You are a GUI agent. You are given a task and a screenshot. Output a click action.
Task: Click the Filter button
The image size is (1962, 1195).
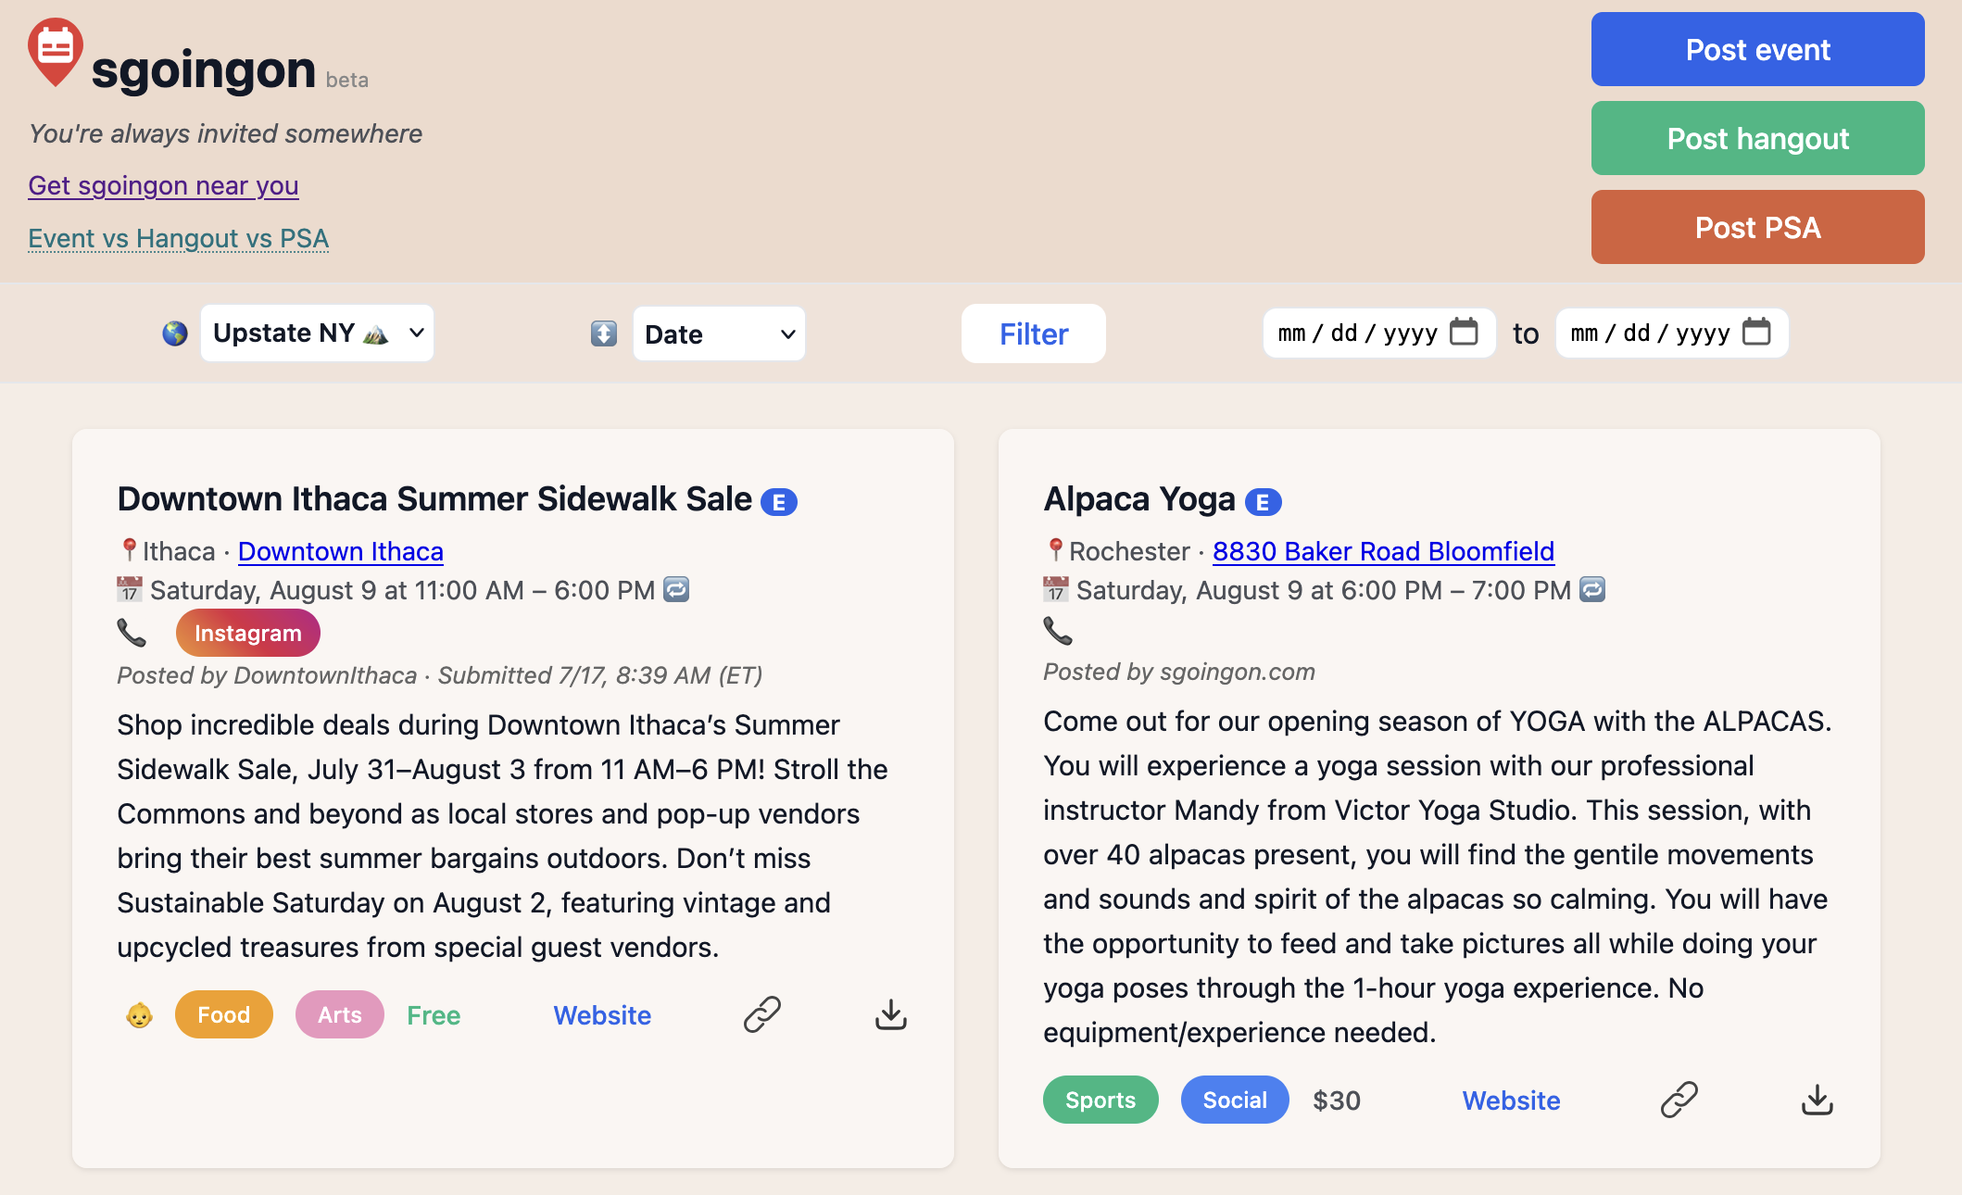pyautogui.click(x=1034, y=333)
